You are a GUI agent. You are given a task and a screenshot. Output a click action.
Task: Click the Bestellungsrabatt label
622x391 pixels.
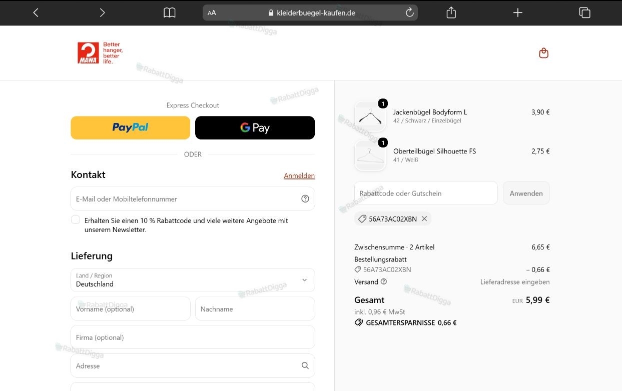coord(380,259)
